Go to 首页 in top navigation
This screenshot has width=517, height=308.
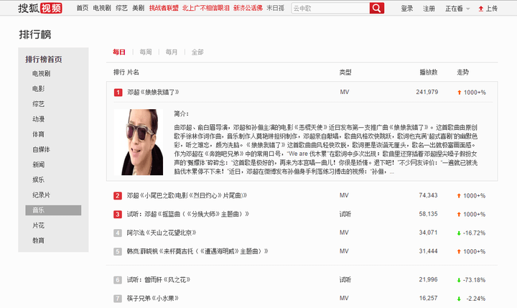pos(83,8)
